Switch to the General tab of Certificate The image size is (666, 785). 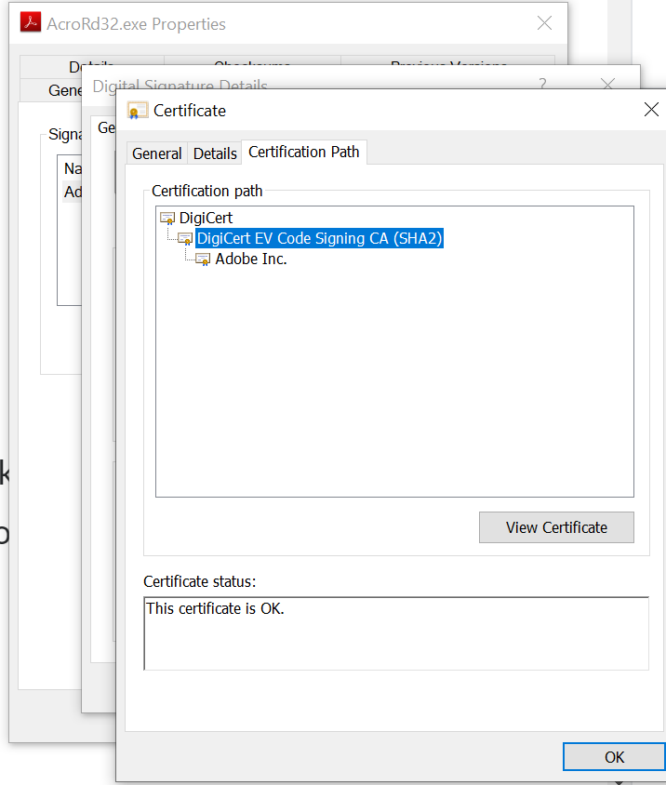pos(157,153)
